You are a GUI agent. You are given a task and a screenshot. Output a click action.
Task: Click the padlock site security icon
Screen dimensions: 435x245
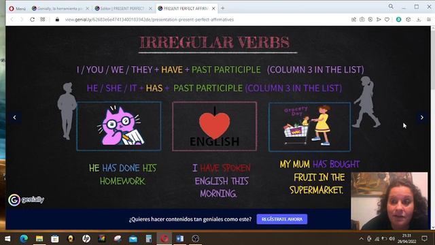57,20
